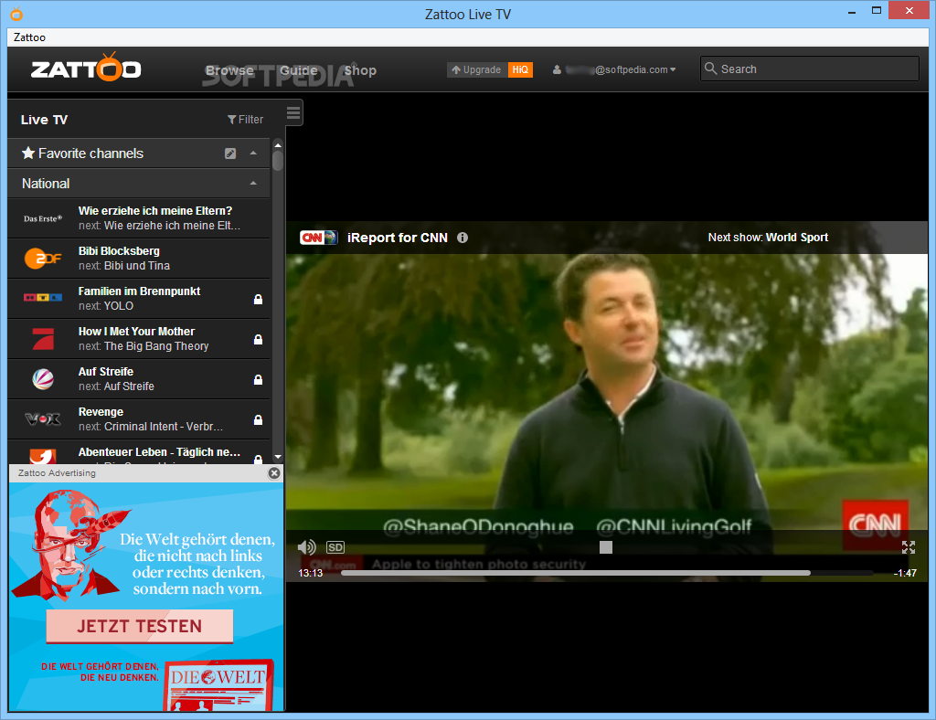936x720 pixels.
Task: Click the Zattoo logo in header
Action: 86,68
